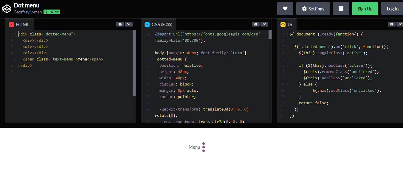Viewport: 403px width, 174px height.
Task: Open the JS panel settings gear
Action: [391, 24]
